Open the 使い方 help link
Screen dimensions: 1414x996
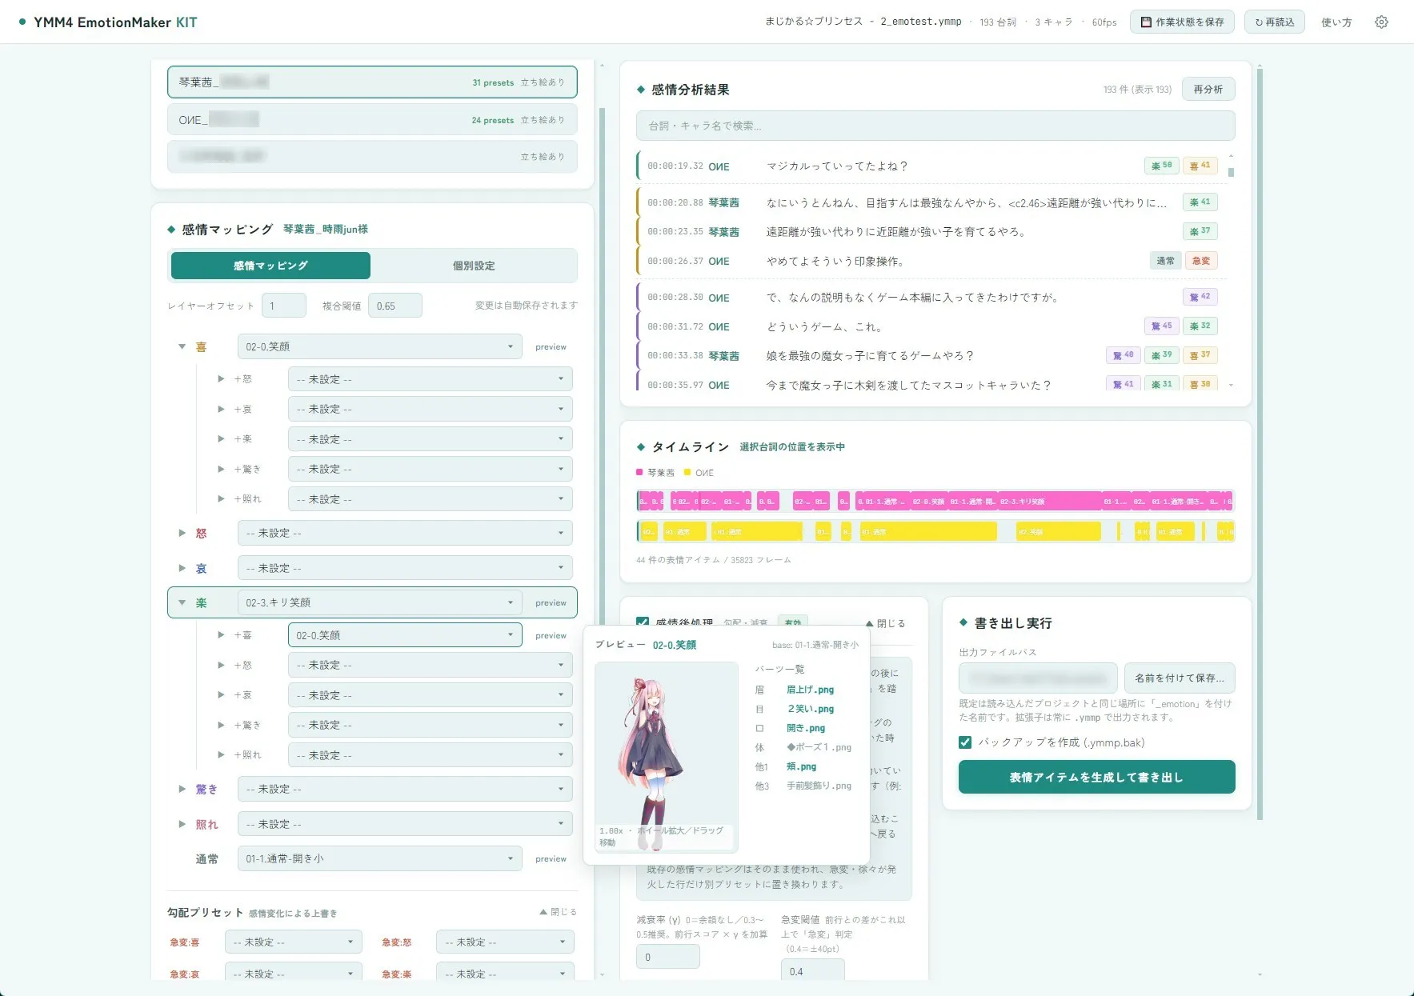click(x=1336, y=22)
